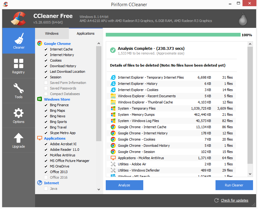Click tools icon for Adobe Air row
The width and height of the screenshot is (258, 209).
pyautogui.click(x=113, y=164)
